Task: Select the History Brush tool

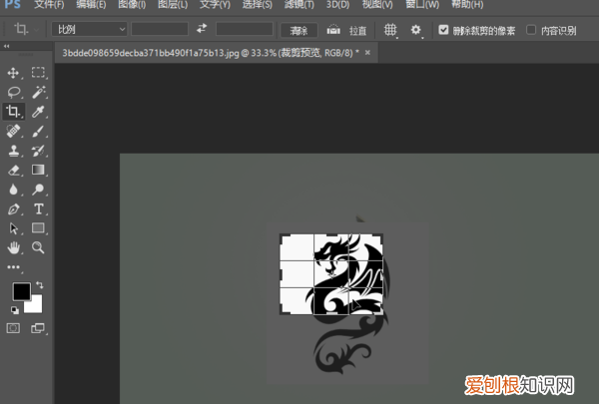Action: [x=38, y=151]
